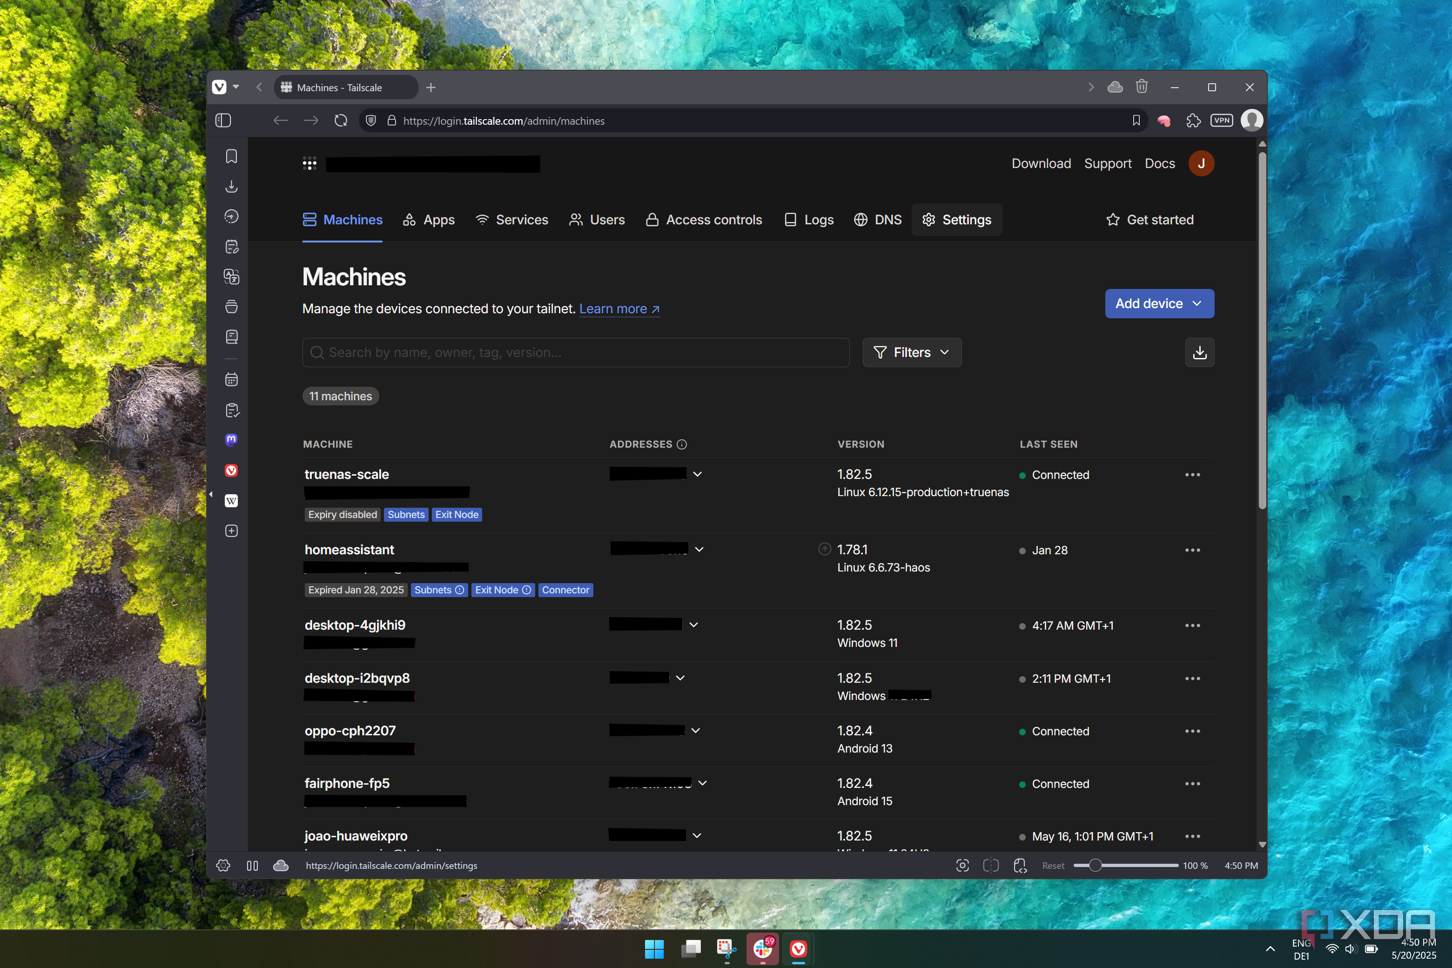Click the machine search field
Image resolution: width=1452 pixels, height=968 pixels.
point(575,352)
